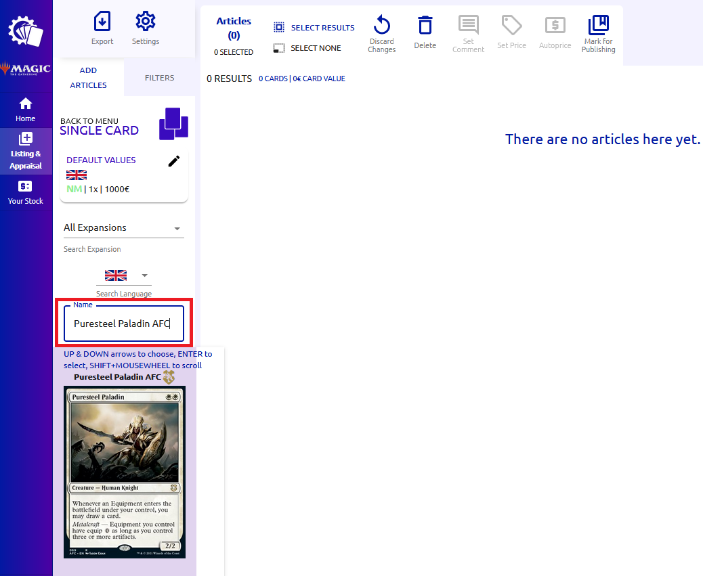Click the 0 SELECTED text
703x576 pixels.
[234, 52]
